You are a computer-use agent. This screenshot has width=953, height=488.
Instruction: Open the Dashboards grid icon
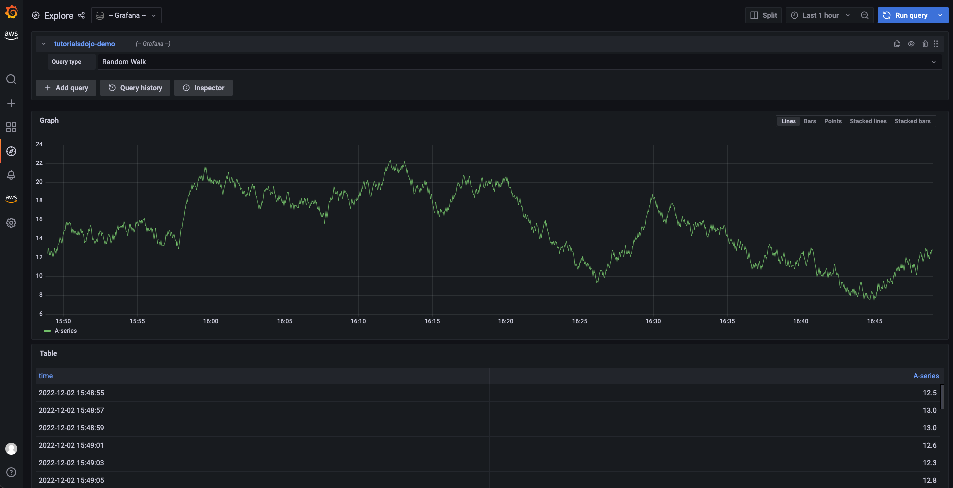point(11,127)
